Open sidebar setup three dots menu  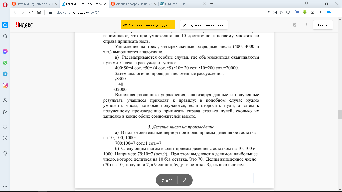[x=5, y=186]
